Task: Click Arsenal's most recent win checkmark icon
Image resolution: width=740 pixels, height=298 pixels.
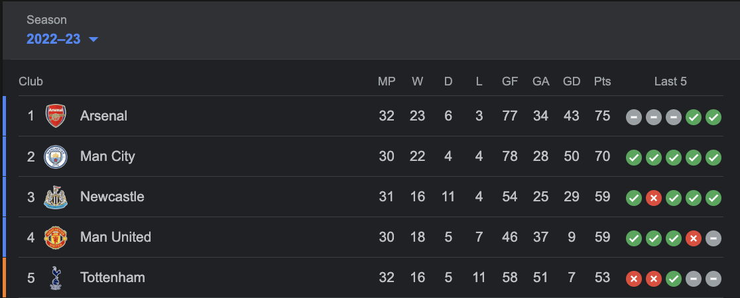Action: 713,118
